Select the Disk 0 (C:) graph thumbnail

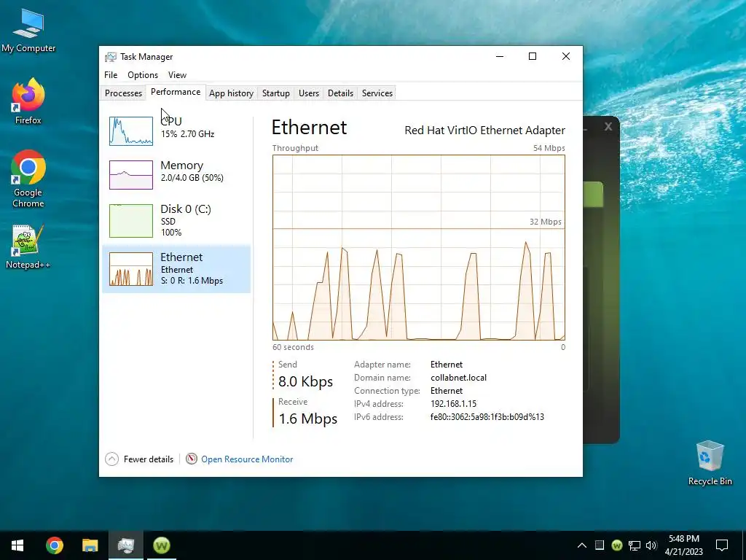click(x=131, y=221)
